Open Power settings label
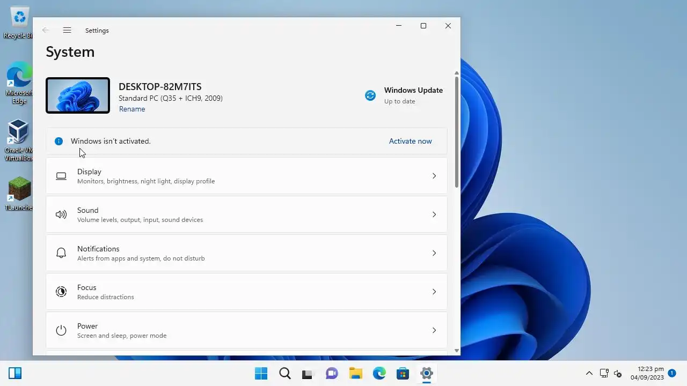687x386 pixels. click(87, 326)
